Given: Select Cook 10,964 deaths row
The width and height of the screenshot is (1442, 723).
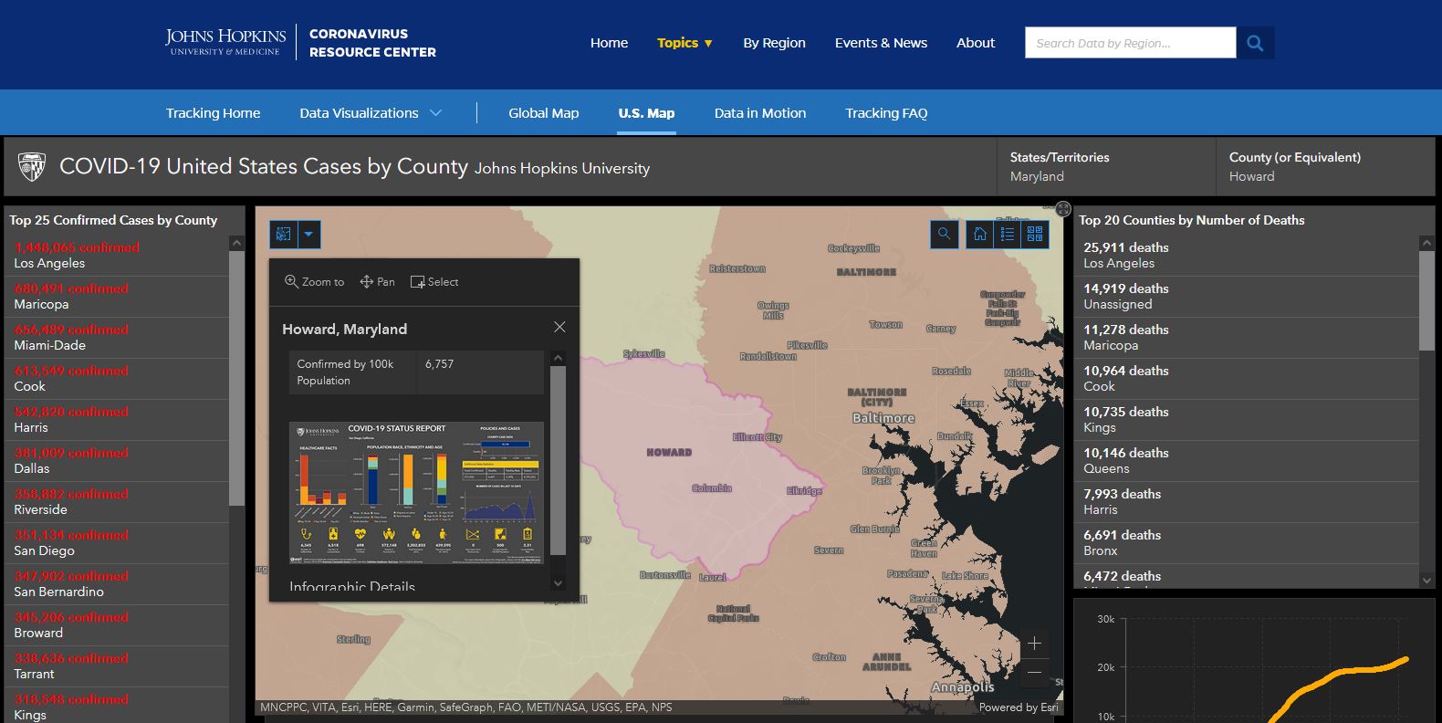Looking at the screenshot, I should tap(1247, 379).
